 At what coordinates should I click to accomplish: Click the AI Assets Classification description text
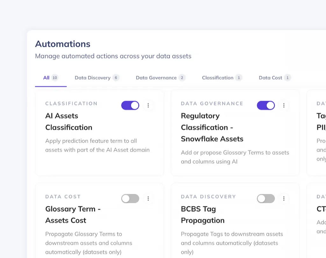point(97,145)
